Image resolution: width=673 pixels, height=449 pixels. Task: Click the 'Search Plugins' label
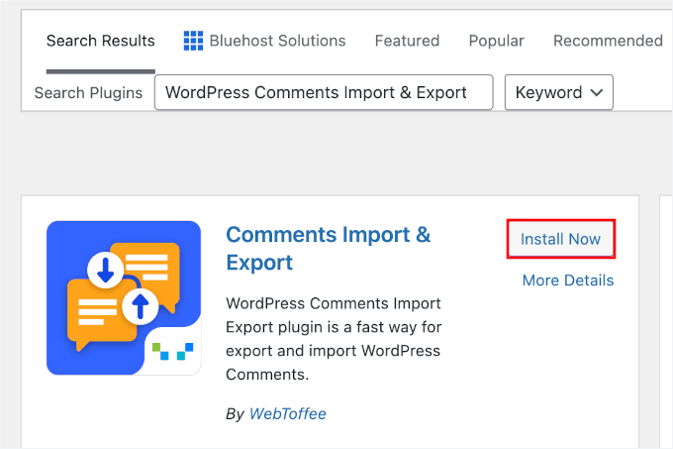pos(88,93)
